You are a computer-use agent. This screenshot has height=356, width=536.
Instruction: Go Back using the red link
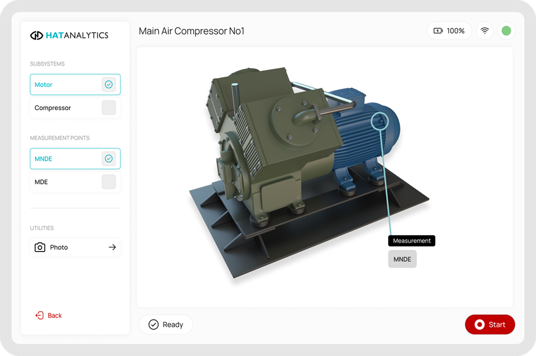click(x=55, y=315)
